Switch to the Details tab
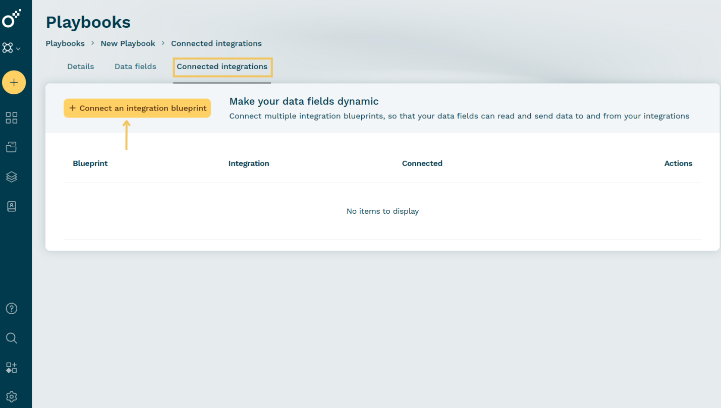This screenshot has height=408, width=721. tap(81, 67)
